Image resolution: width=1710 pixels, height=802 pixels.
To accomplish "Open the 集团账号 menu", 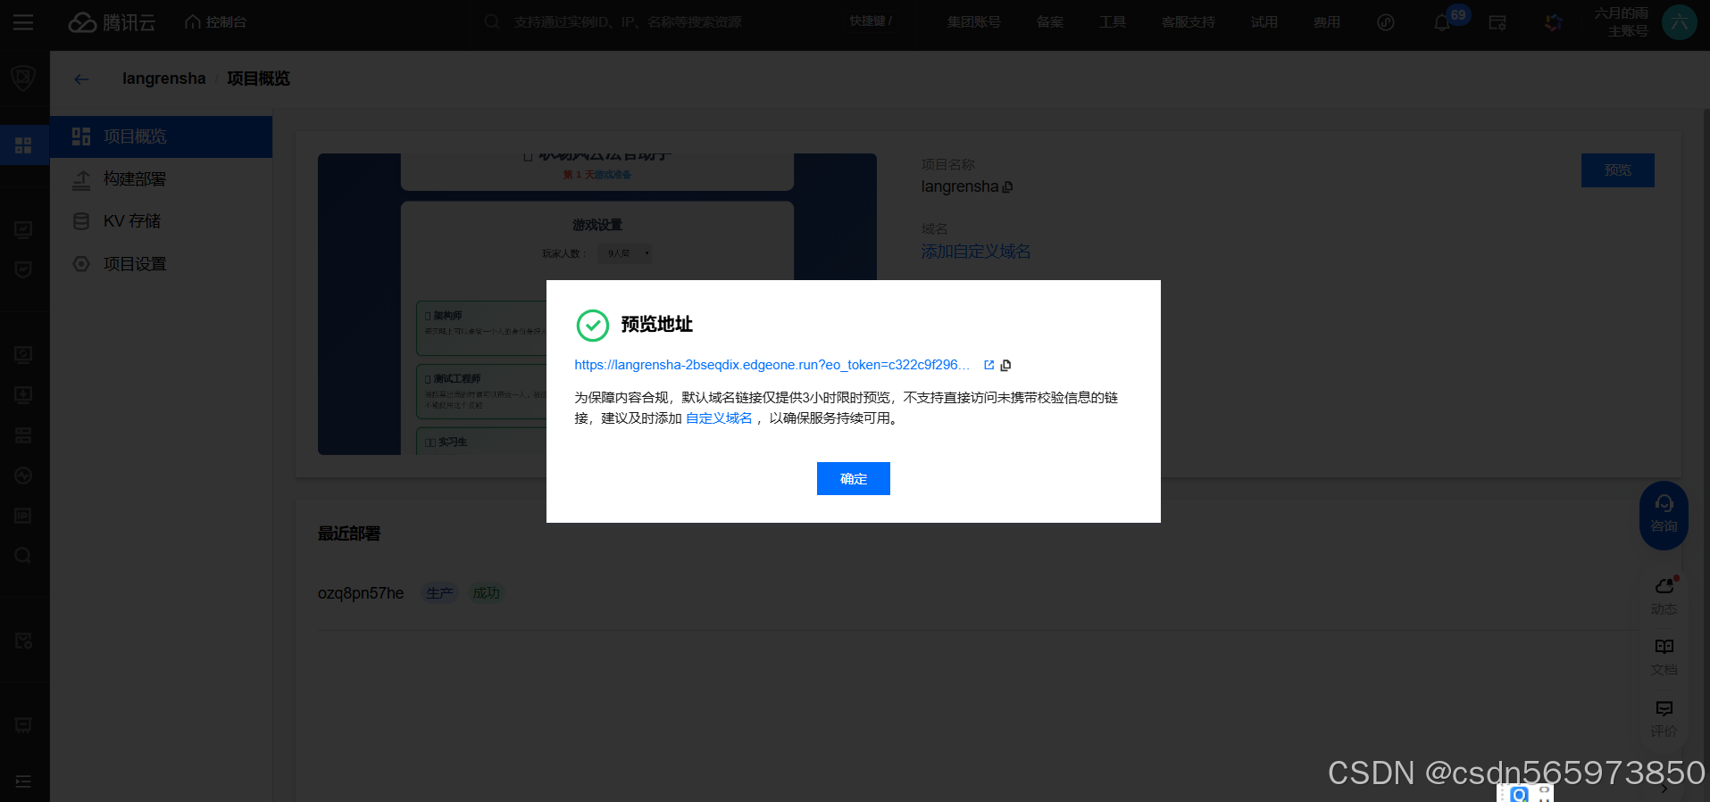I will click(973, 22).
